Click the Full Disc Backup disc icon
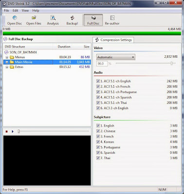 click(x=5, y=39)
